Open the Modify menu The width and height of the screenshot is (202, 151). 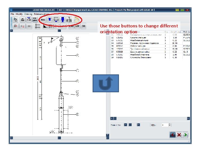coord(19,14)
